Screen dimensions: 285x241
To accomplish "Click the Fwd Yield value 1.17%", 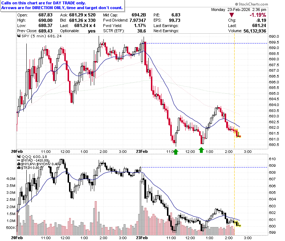I will pos(140,26).
